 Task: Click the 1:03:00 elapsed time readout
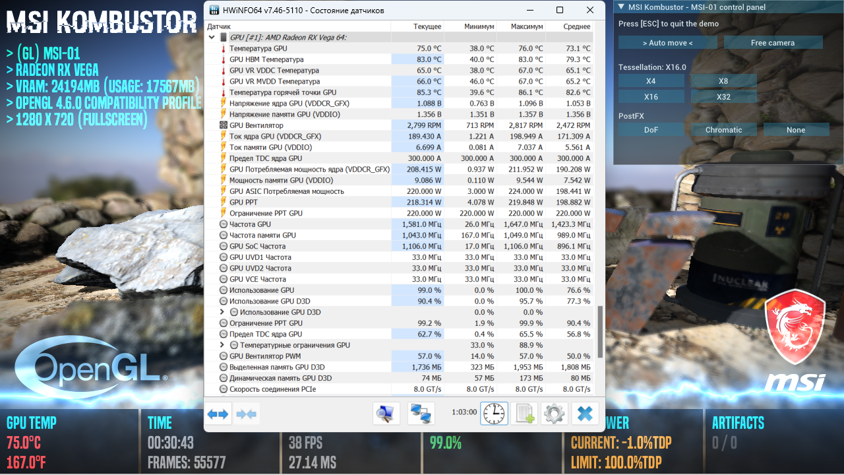click(464, 412)
